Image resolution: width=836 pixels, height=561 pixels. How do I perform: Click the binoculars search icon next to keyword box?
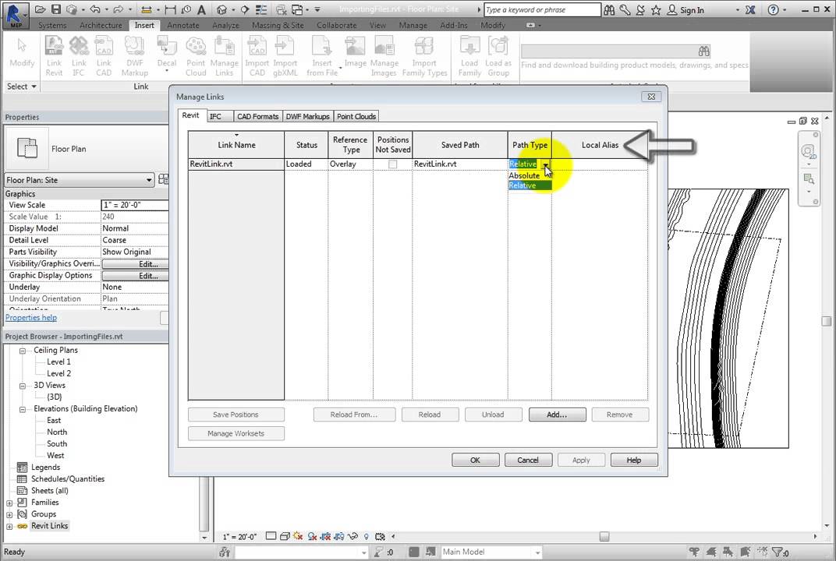609,9
